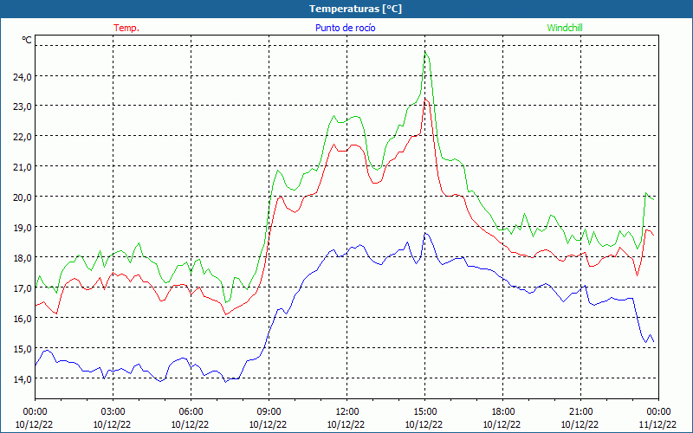Click the 22,0 y-axis value
Viewport: 693px width, 433px height.
(22, 137)
